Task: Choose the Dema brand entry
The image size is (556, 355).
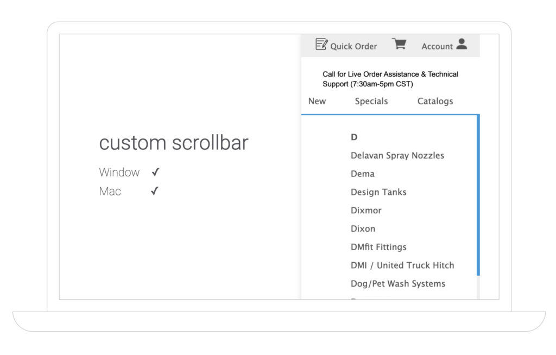Action: [x=363, y=174]
